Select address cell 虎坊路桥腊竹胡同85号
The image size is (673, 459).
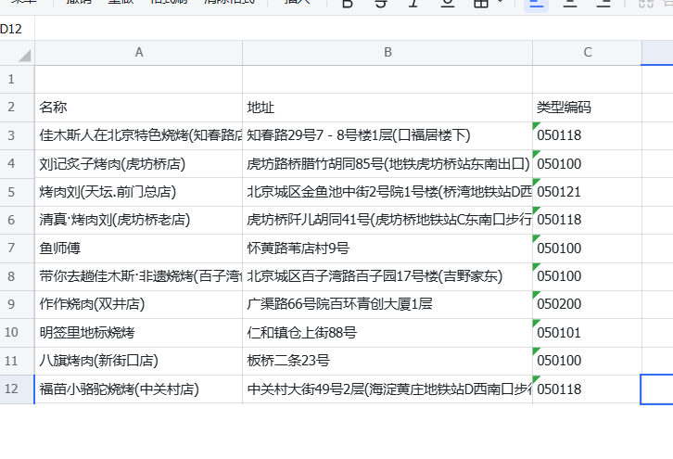[387, 163]
